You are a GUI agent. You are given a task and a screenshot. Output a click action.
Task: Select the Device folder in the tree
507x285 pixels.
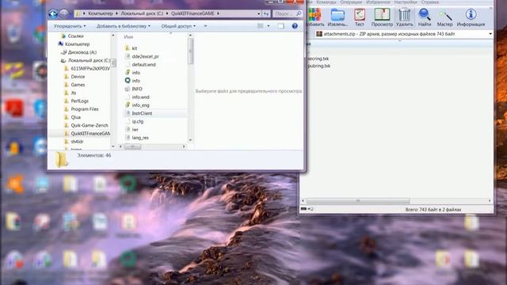tap(78, 77)
